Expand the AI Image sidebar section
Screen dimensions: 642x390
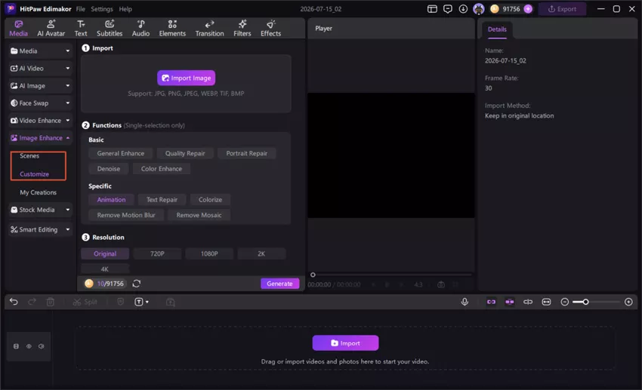40,86
